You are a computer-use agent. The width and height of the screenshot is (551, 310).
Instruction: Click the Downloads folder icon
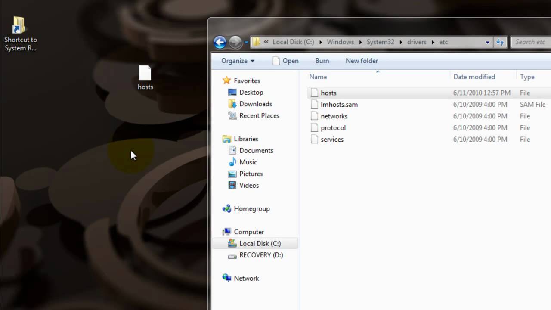coord(232,104)
